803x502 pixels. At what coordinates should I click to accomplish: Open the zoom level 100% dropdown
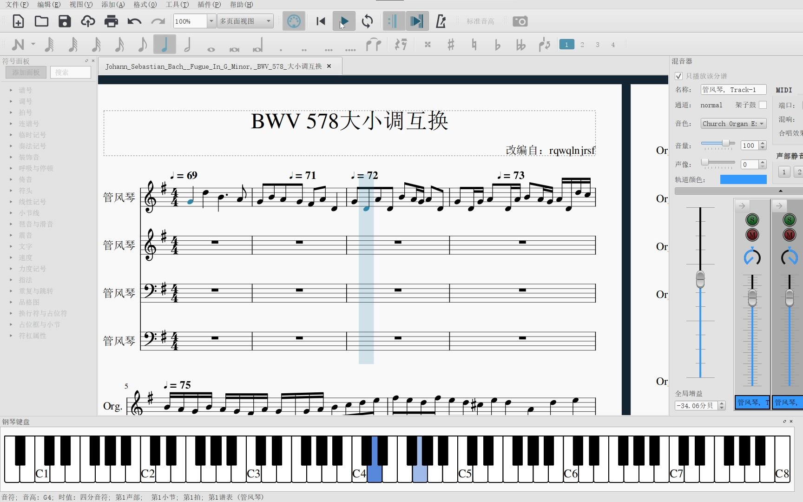coord(211,21)
